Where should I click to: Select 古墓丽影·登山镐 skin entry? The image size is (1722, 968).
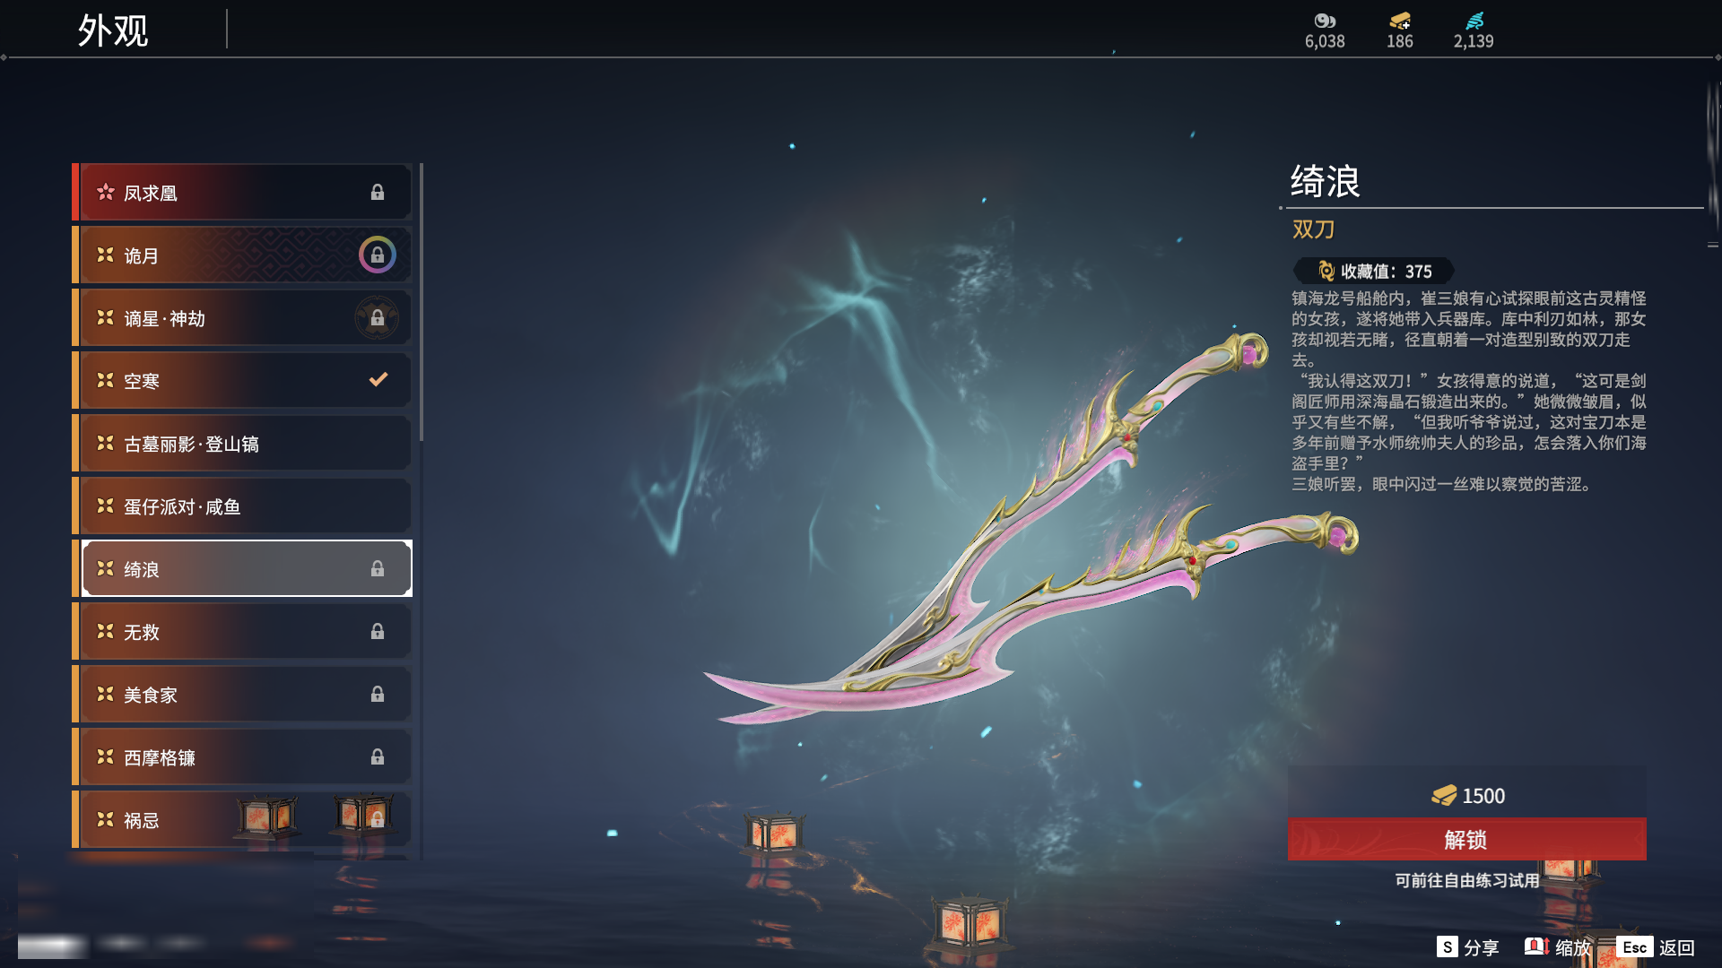coord(242,443)
